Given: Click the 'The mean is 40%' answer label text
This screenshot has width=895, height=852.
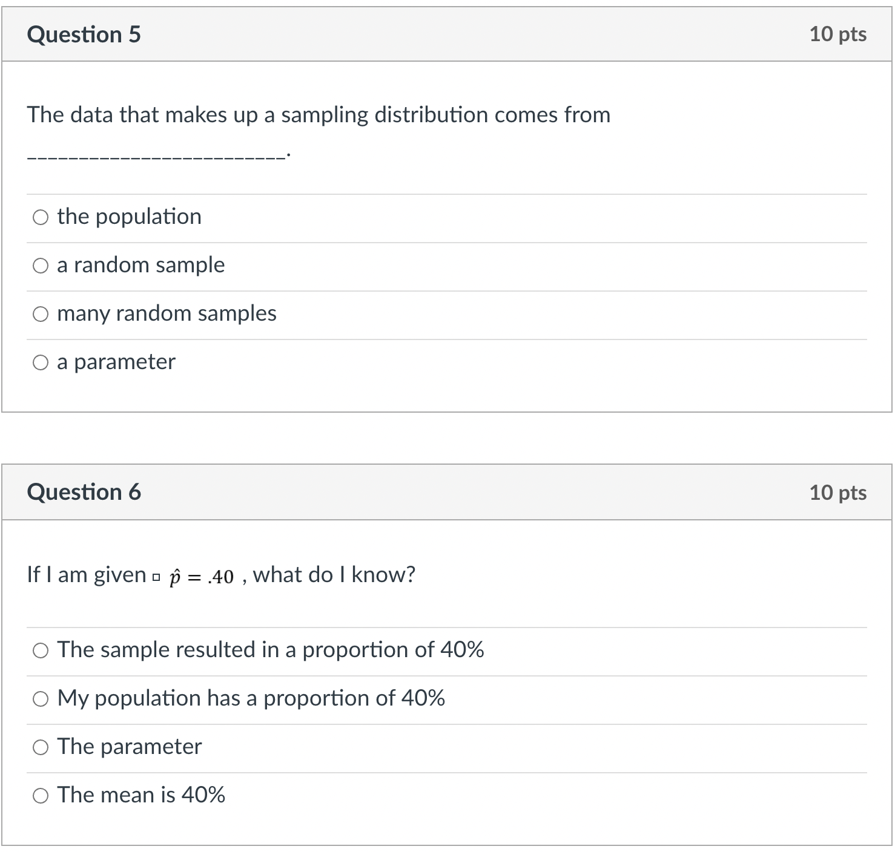Looking at the screenshot, I should [x=141, y=795].
